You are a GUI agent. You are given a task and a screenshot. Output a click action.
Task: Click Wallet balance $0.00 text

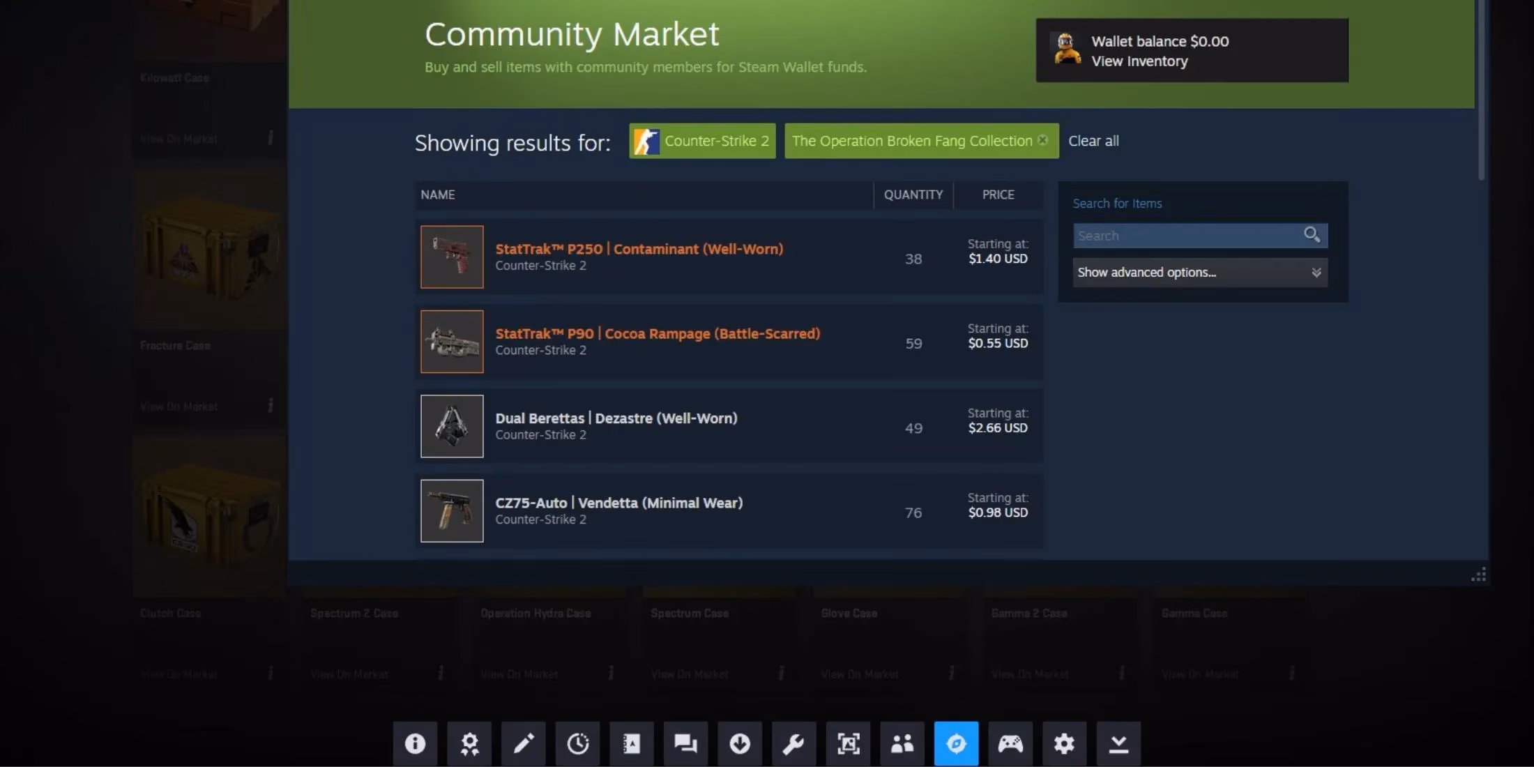pos(1160,41)
